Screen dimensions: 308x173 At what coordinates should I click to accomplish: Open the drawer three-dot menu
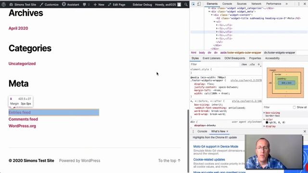[x=193, y=131]
